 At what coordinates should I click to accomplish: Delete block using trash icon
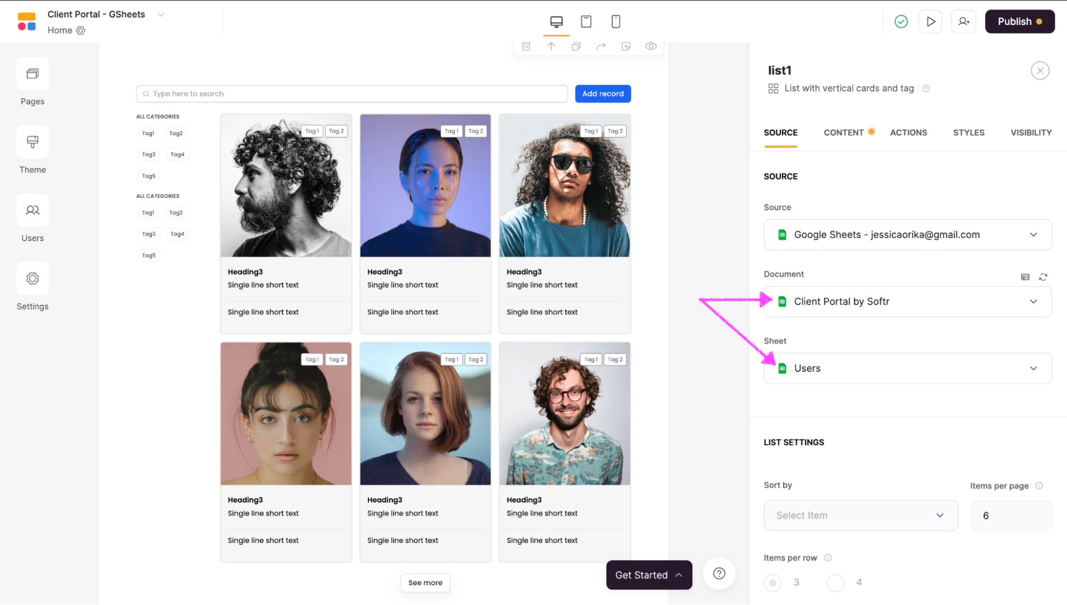click(x=526, y=46)
